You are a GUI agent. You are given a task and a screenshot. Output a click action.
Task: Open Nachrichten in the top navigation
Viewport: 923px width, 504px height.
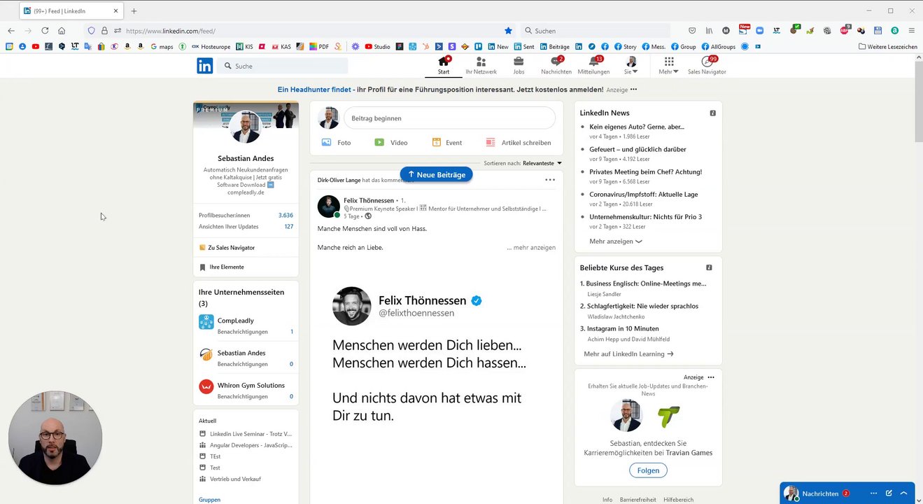point(556,65)
